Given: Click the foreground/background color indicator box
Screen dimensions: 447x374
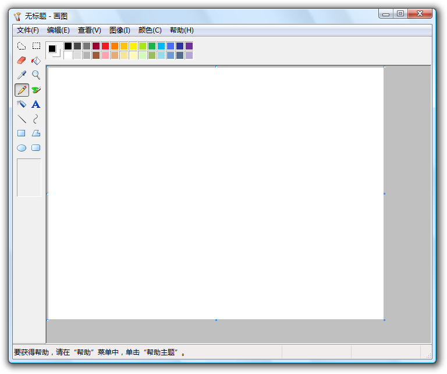Looking at the screenshot, I should tap(54, 51).
